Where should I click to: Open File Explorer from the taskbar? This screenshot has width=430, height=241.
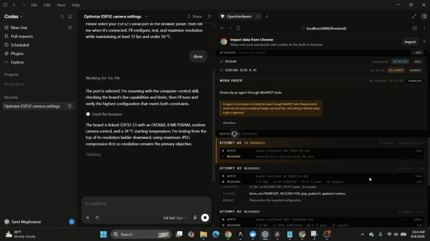pos(203,235)
